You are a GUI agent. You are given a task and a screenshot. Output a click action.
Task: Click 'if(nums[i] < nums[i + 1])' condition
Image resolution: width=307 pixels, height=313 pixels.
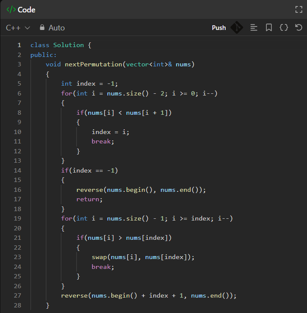pos(124,113)
